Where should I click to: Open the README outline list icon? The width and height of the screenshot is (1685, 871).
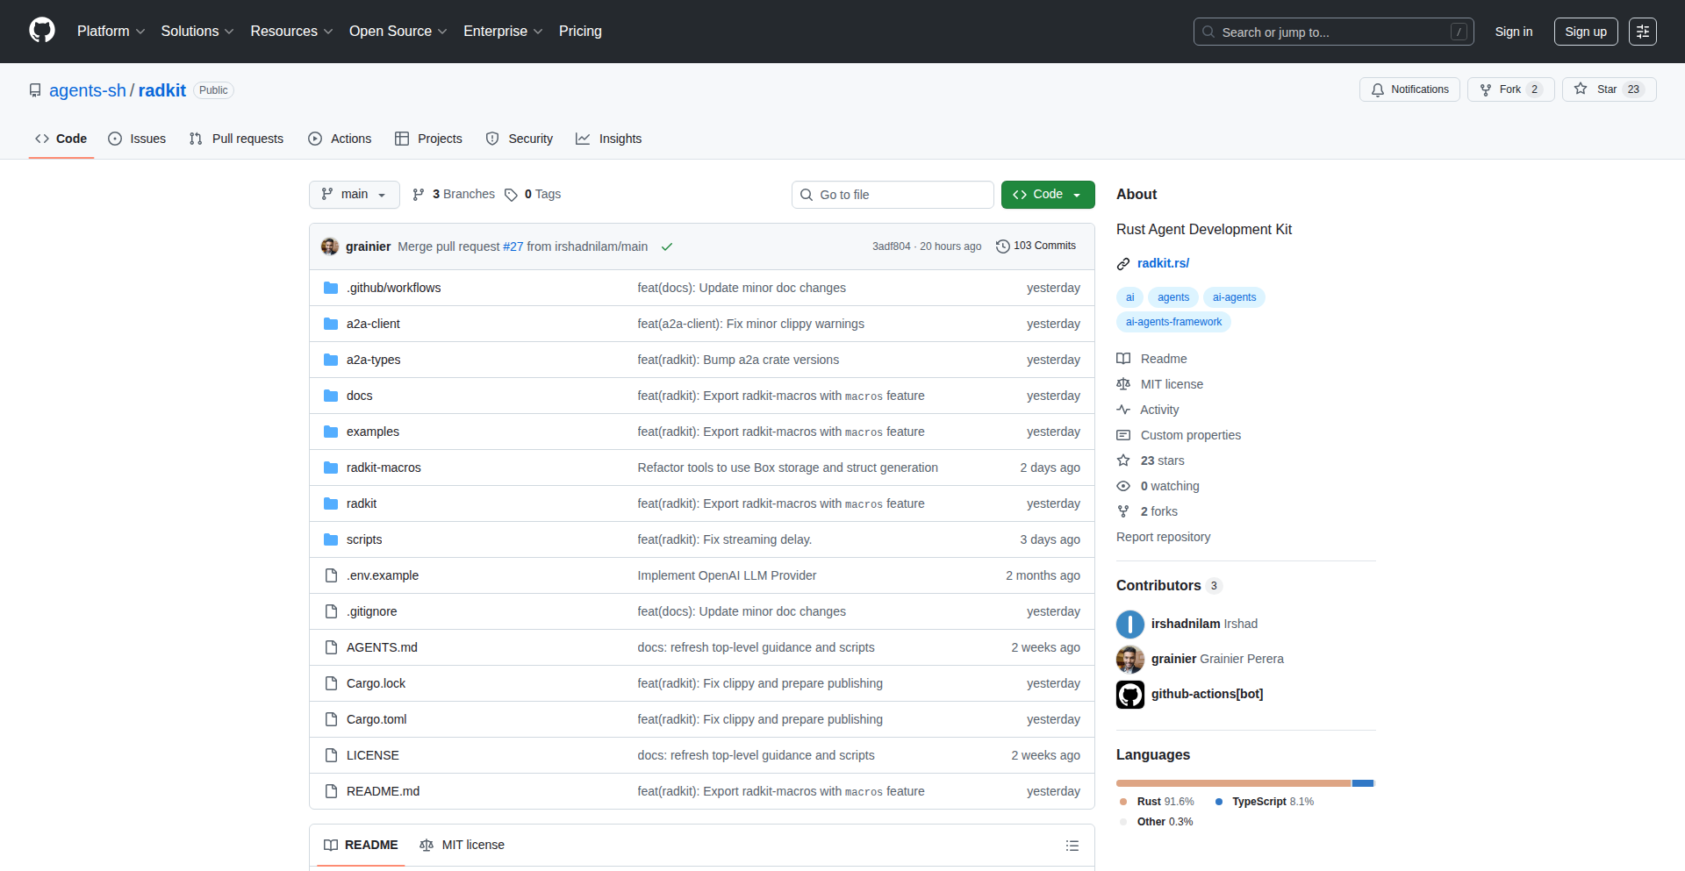point(1072,845)
